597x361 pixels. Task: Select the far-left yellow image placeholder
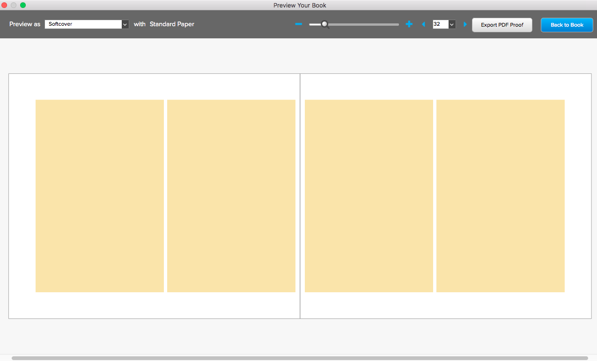click(100, 196)
